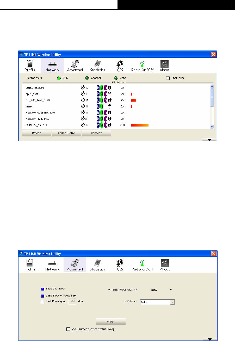
Task: Sort AP list by Channel
Action: [87, 78]
